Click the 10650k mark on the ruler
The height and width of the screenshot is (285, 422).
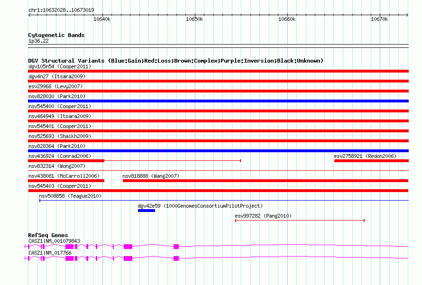194,19
